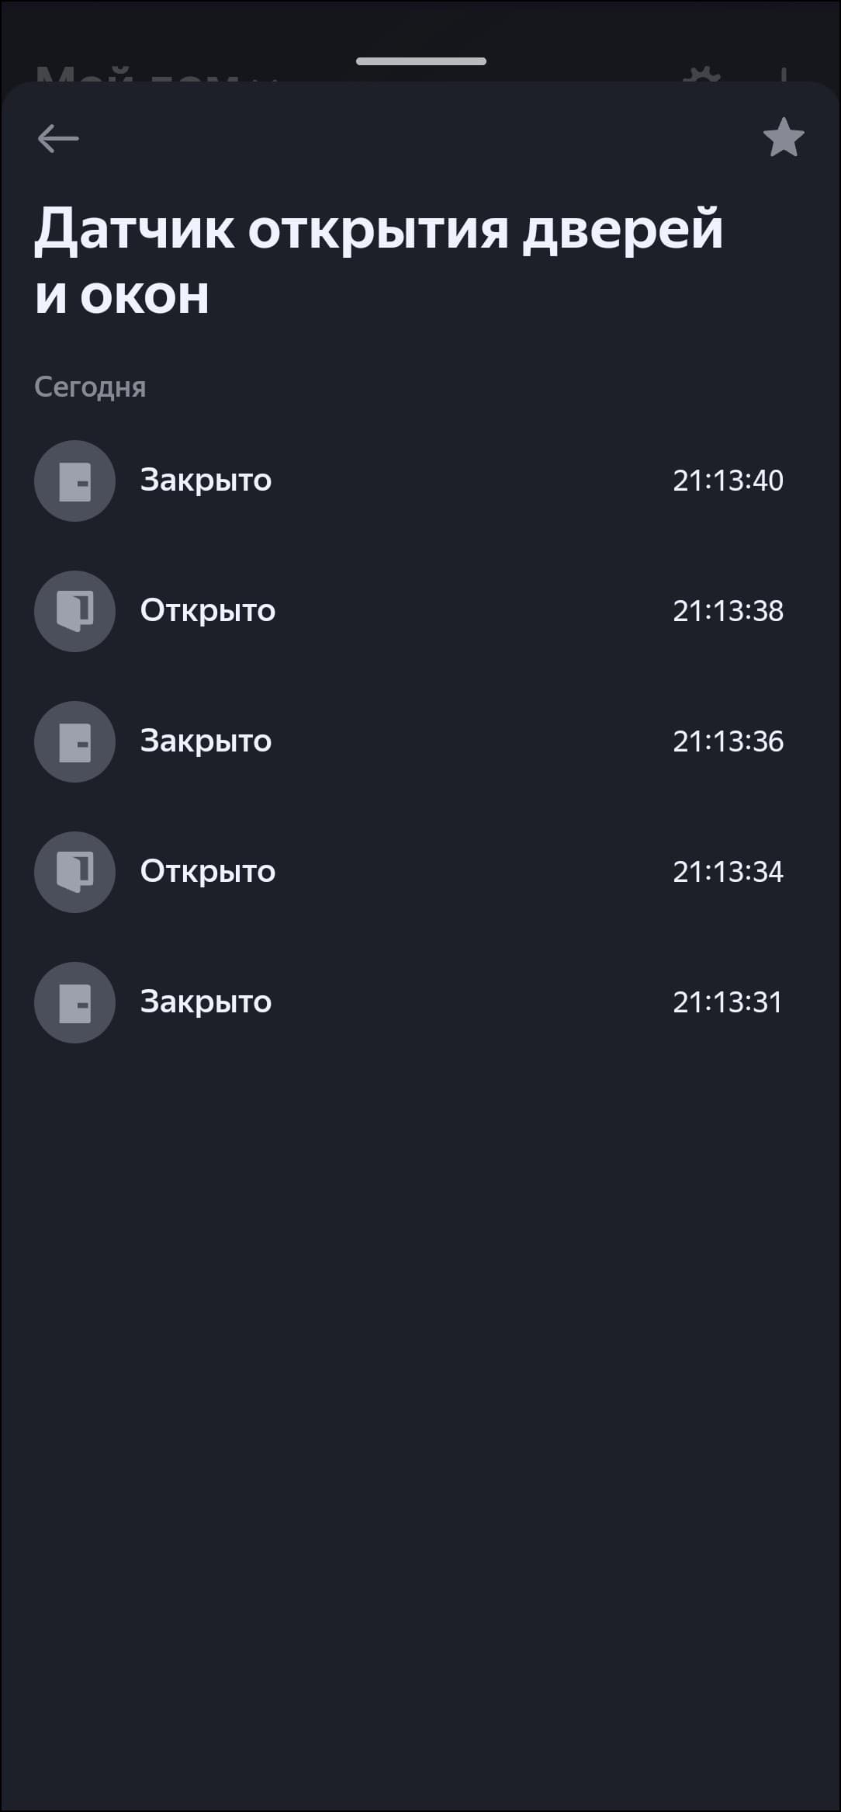The width and height of the screenshot is (841, 1812).
Task: Tap the 21:13:34 timestamp
Action: coord(728,873)
